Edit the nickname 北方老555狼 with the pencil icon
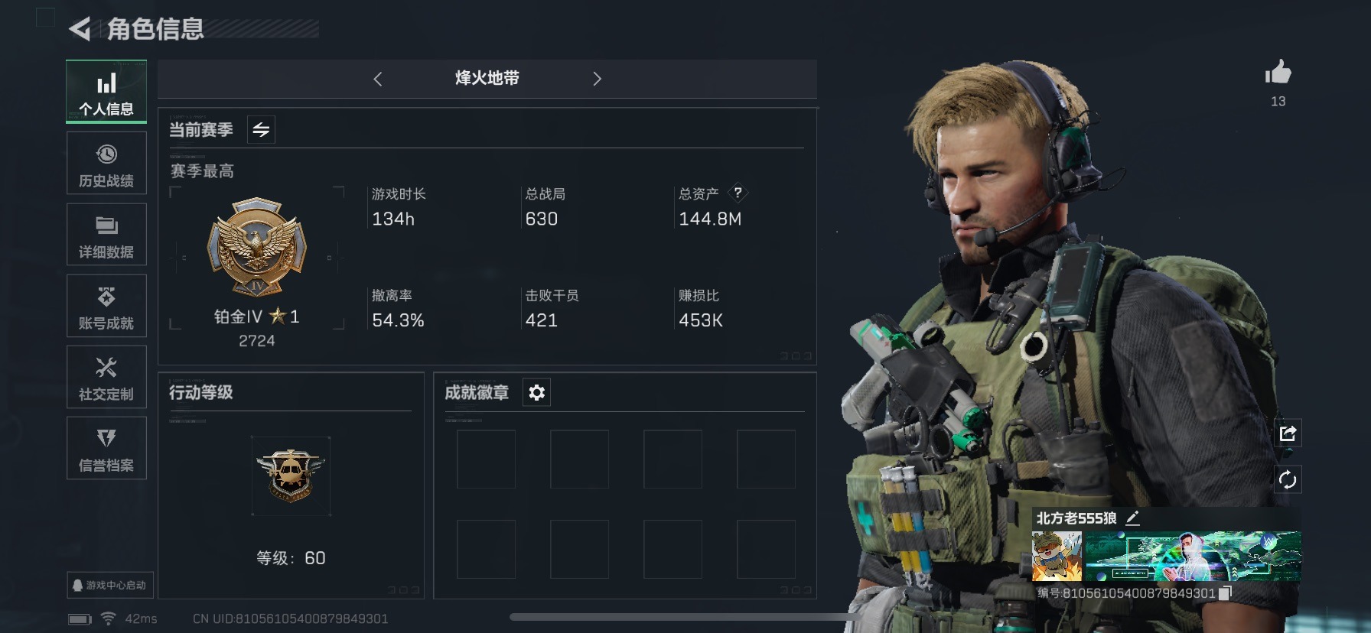 pos(1133,518)
